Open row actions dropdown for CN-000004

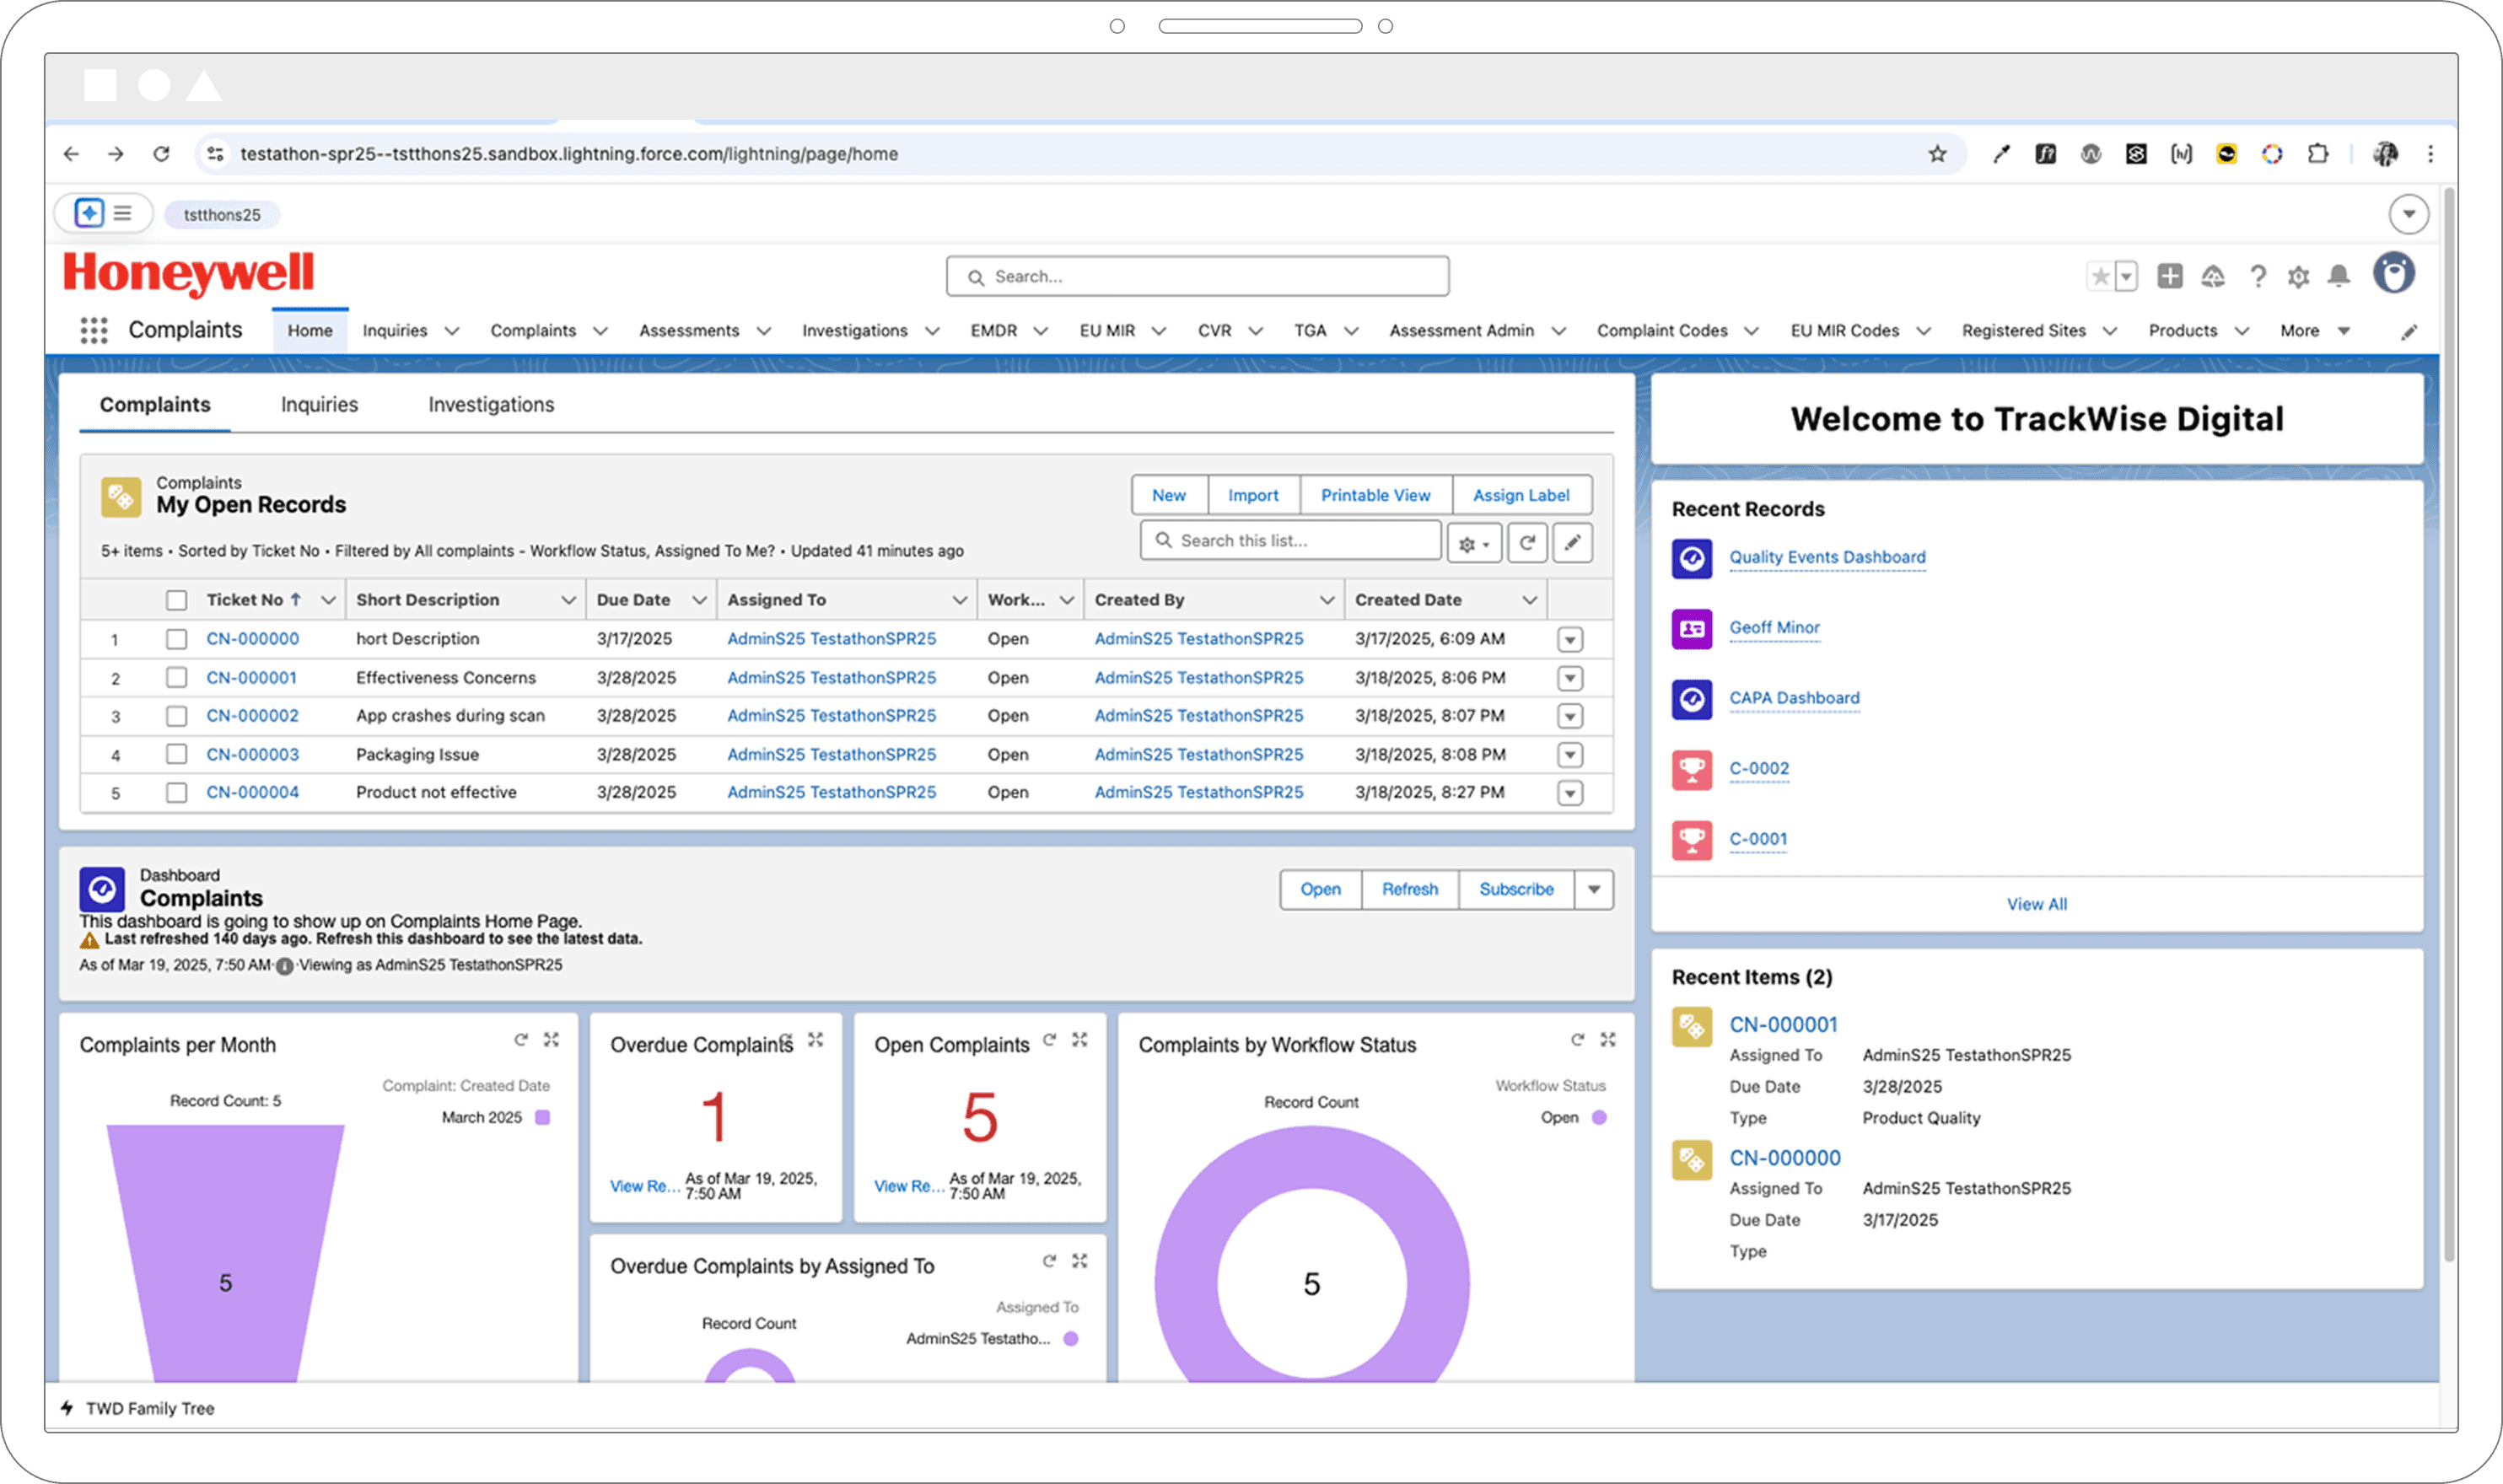[x=1570, y=793]
